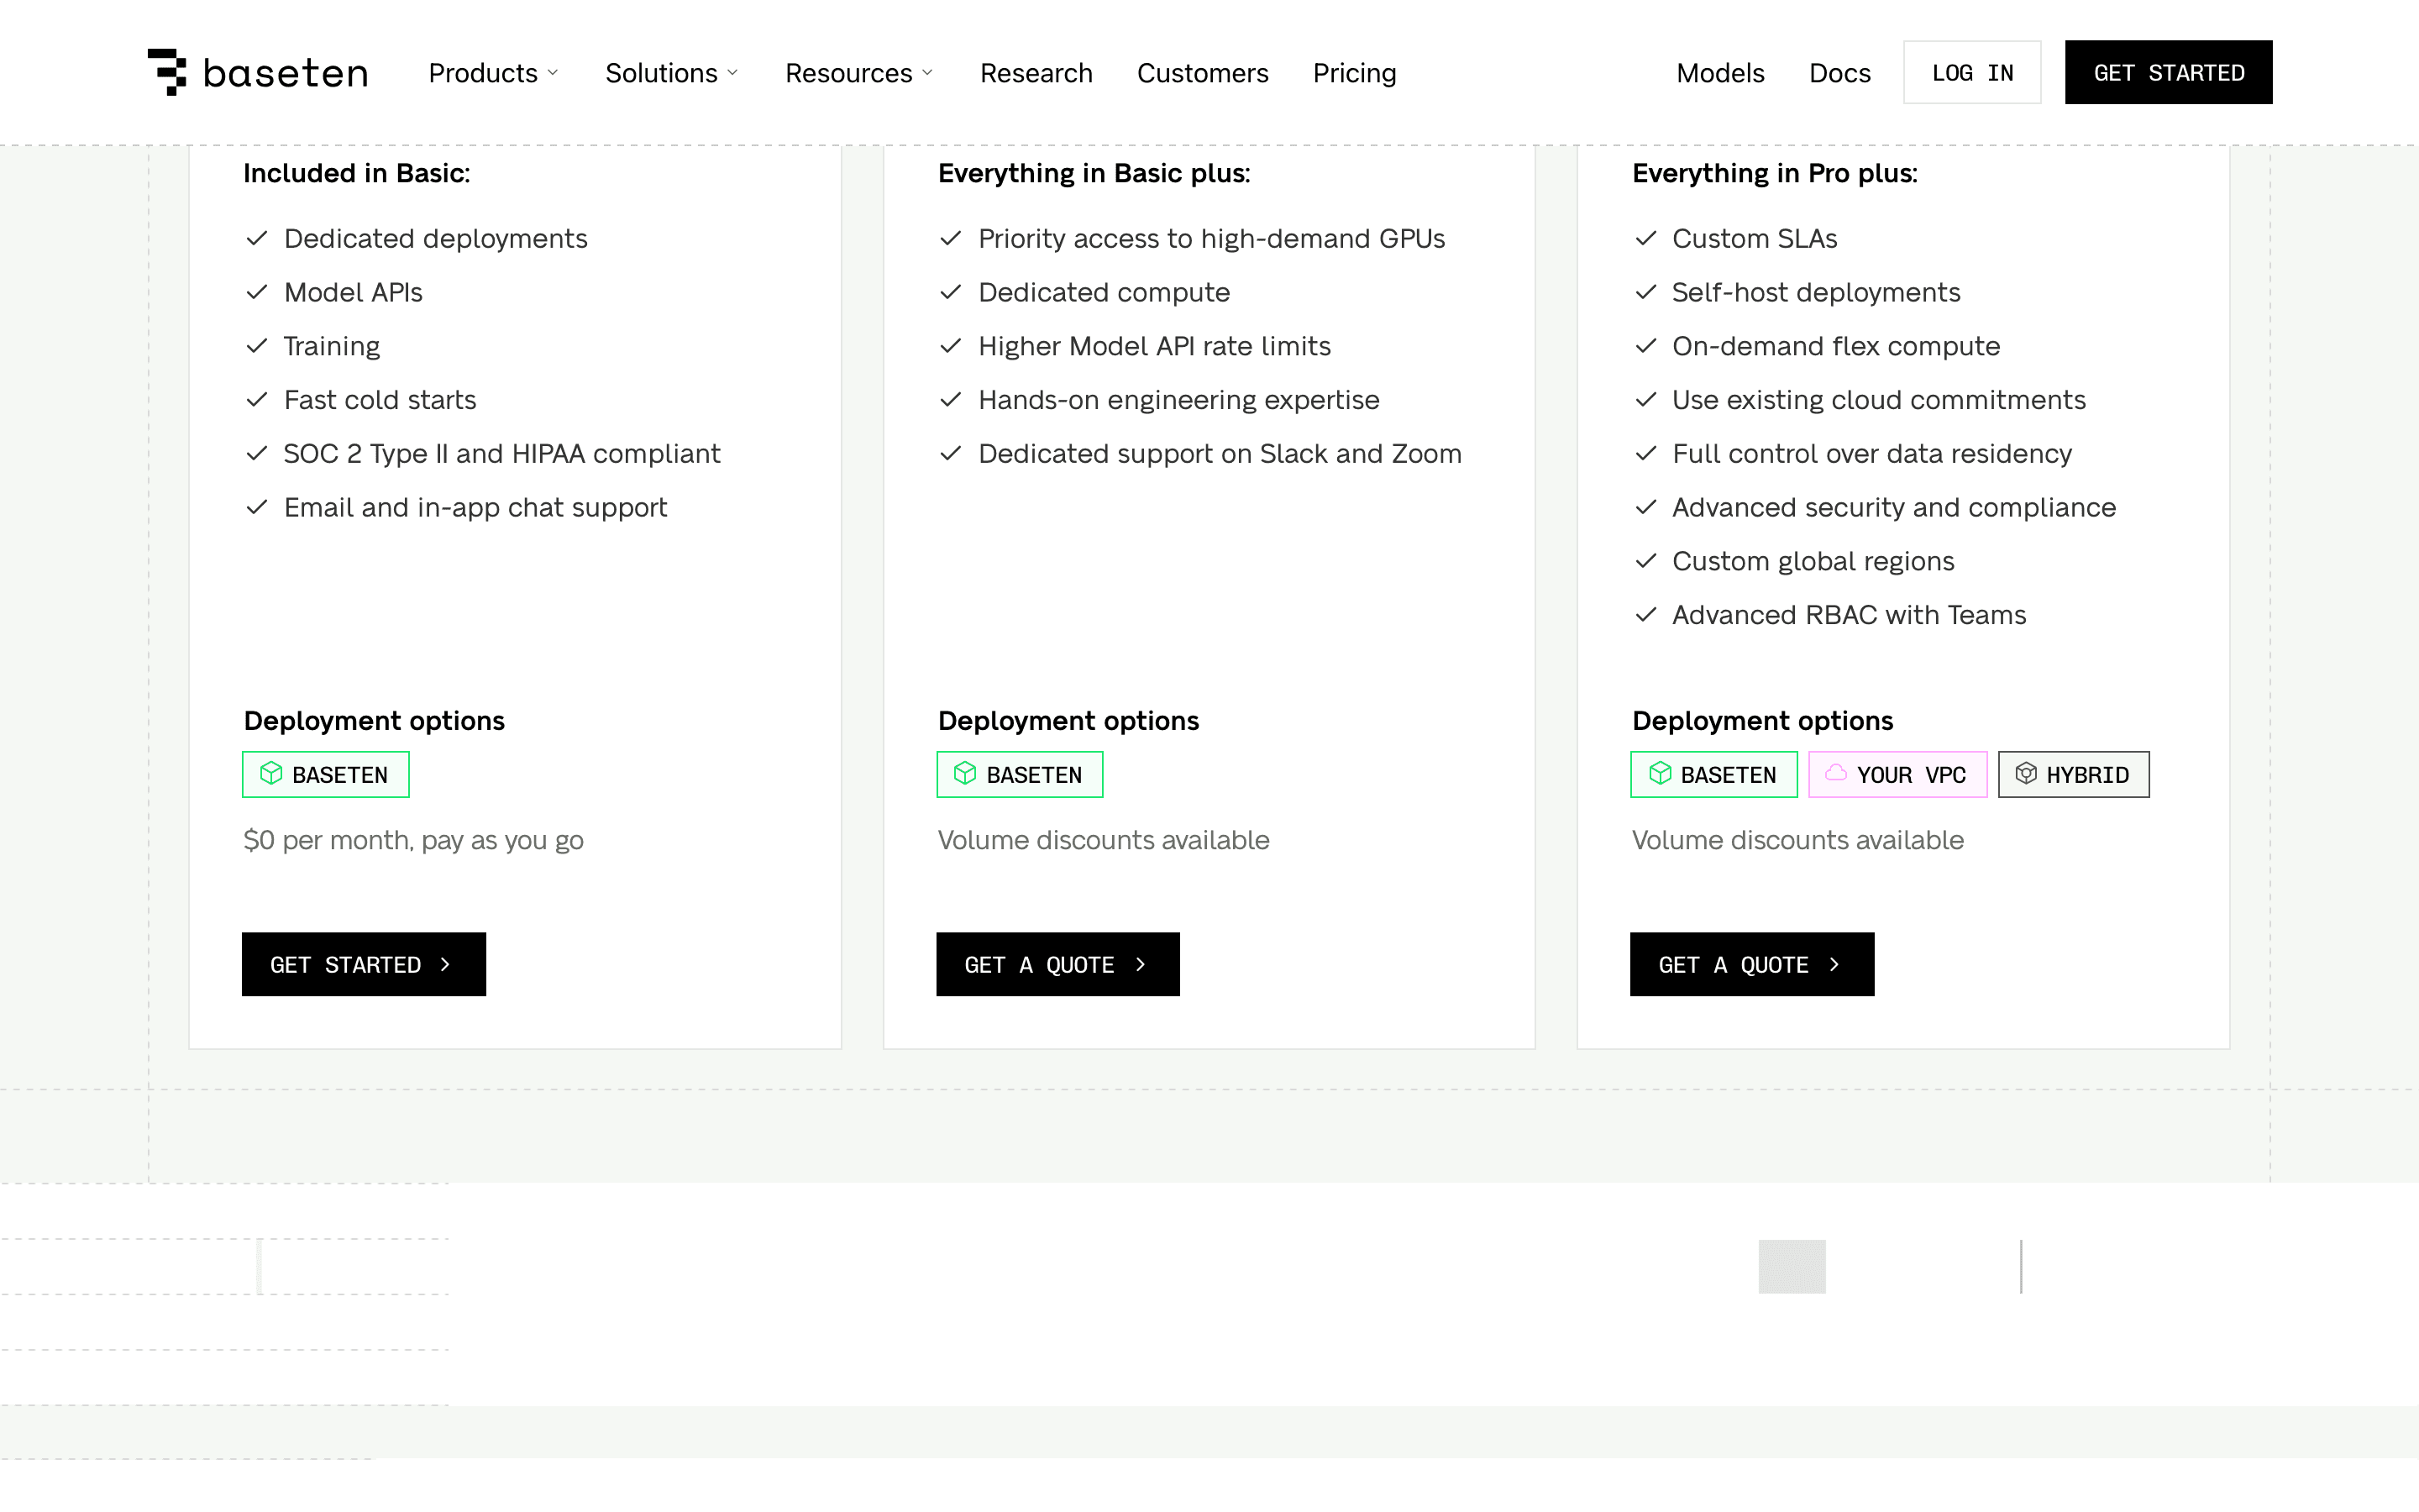Click the arrow icon on the Basic GET STARTED button

point(445,964)
